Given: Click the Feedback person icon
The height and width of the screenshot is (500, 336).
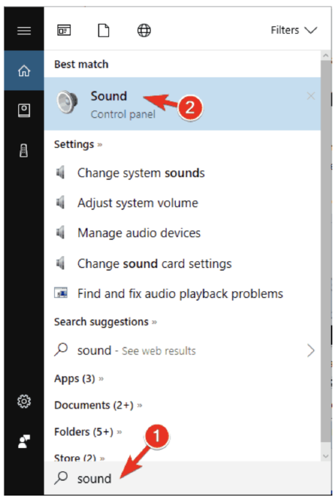Looking at the screenshot, I should [x=24, y=441].
